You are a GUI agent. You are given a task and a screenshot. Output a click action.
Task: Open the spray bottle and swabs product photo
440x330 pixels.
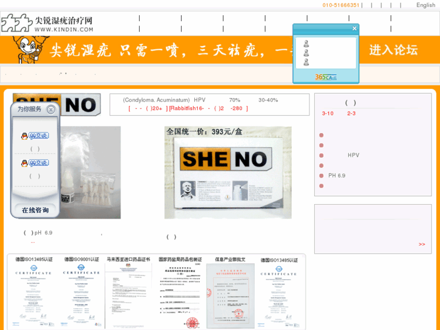[x=90, y=172]
